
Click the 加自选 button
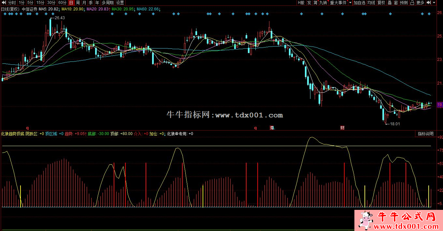pyautogui.click(x=359, y=3)
